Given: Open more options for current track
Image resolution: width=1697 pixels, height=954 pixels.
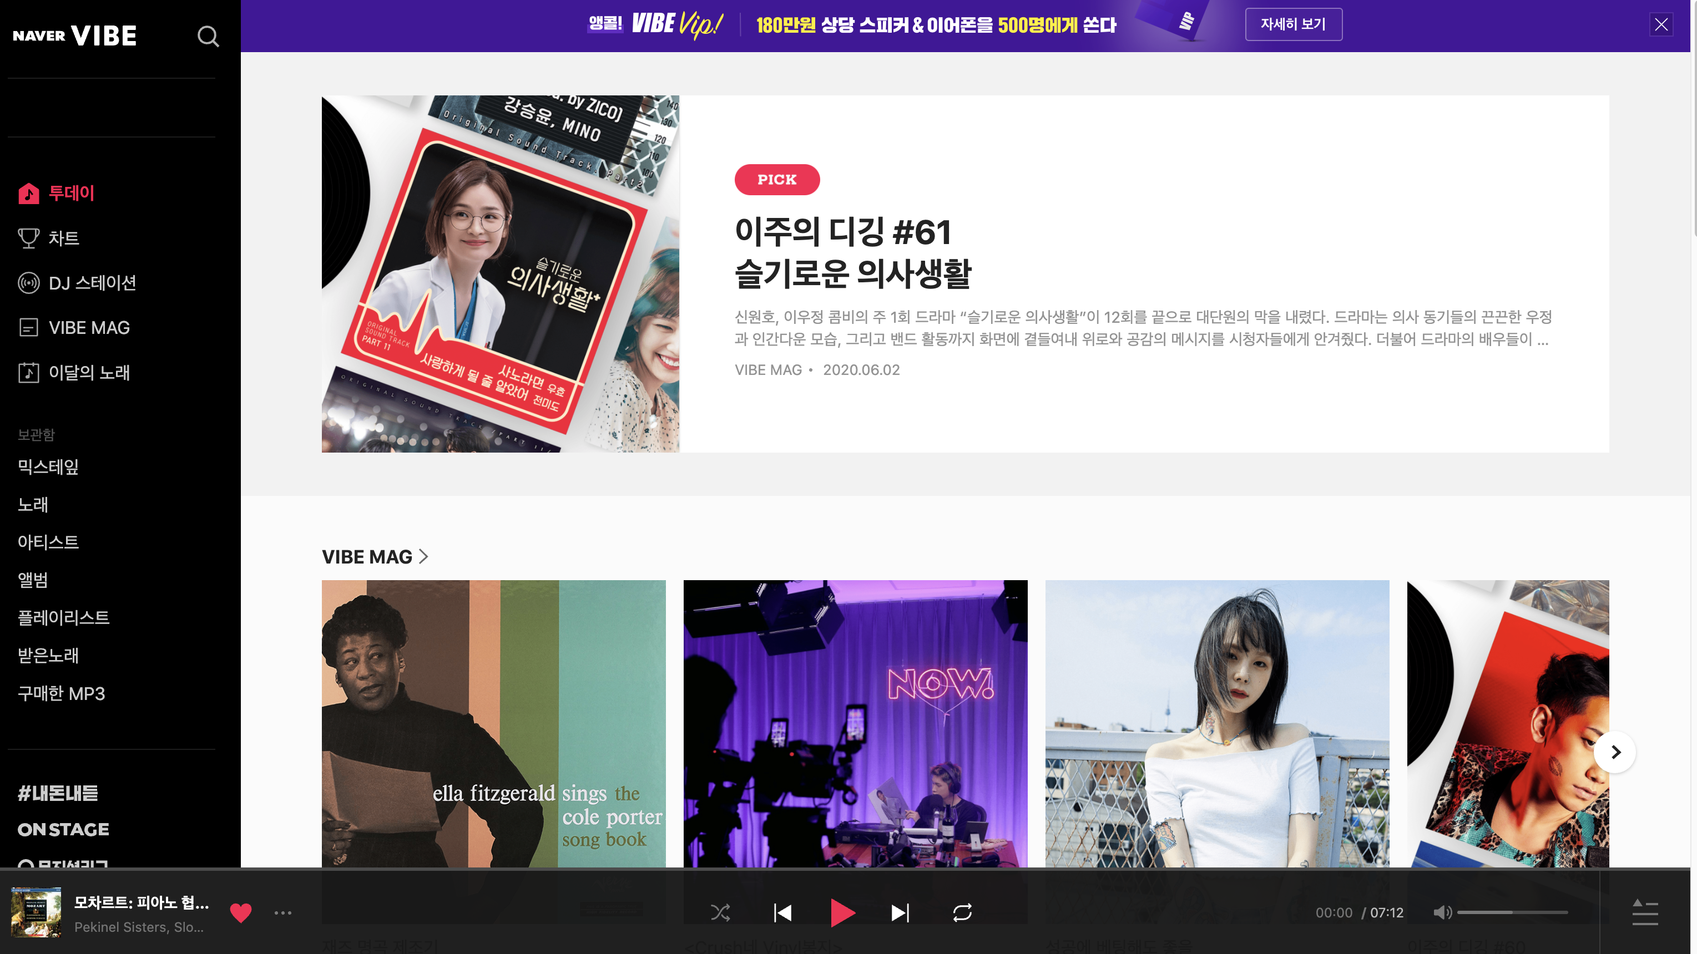Looking at the screenshot, I should pyautogui.click(x=282, y=912).
